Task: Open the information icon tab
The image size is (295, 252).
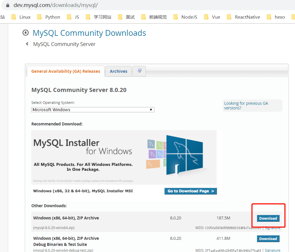Action: pos(139,71)
